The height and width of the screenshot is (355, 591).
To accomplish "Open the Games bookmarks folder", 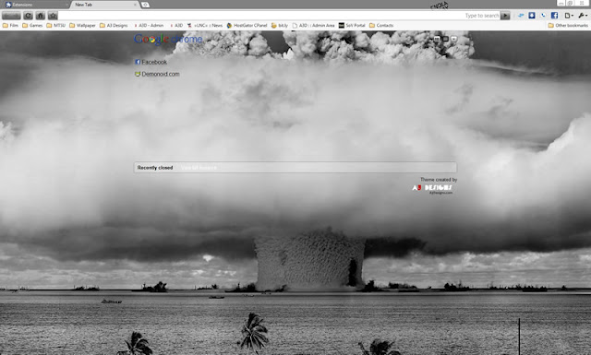I will click(x=32, y=26).
